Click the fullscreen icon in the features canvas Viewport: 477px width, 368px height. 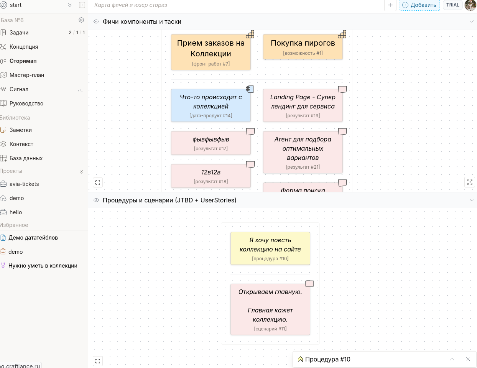click(98, 182)
